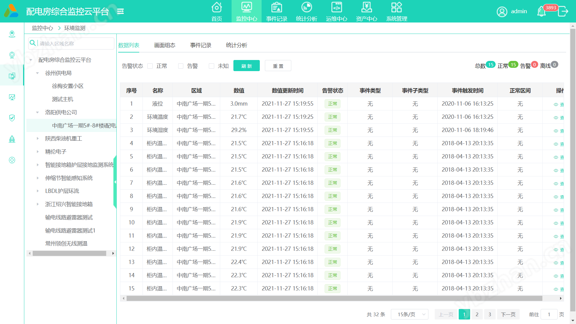Viewport: 576px width, 324px height.
Task: Expand the LBDL护层环流 tree node
Action: coord(37,191)
